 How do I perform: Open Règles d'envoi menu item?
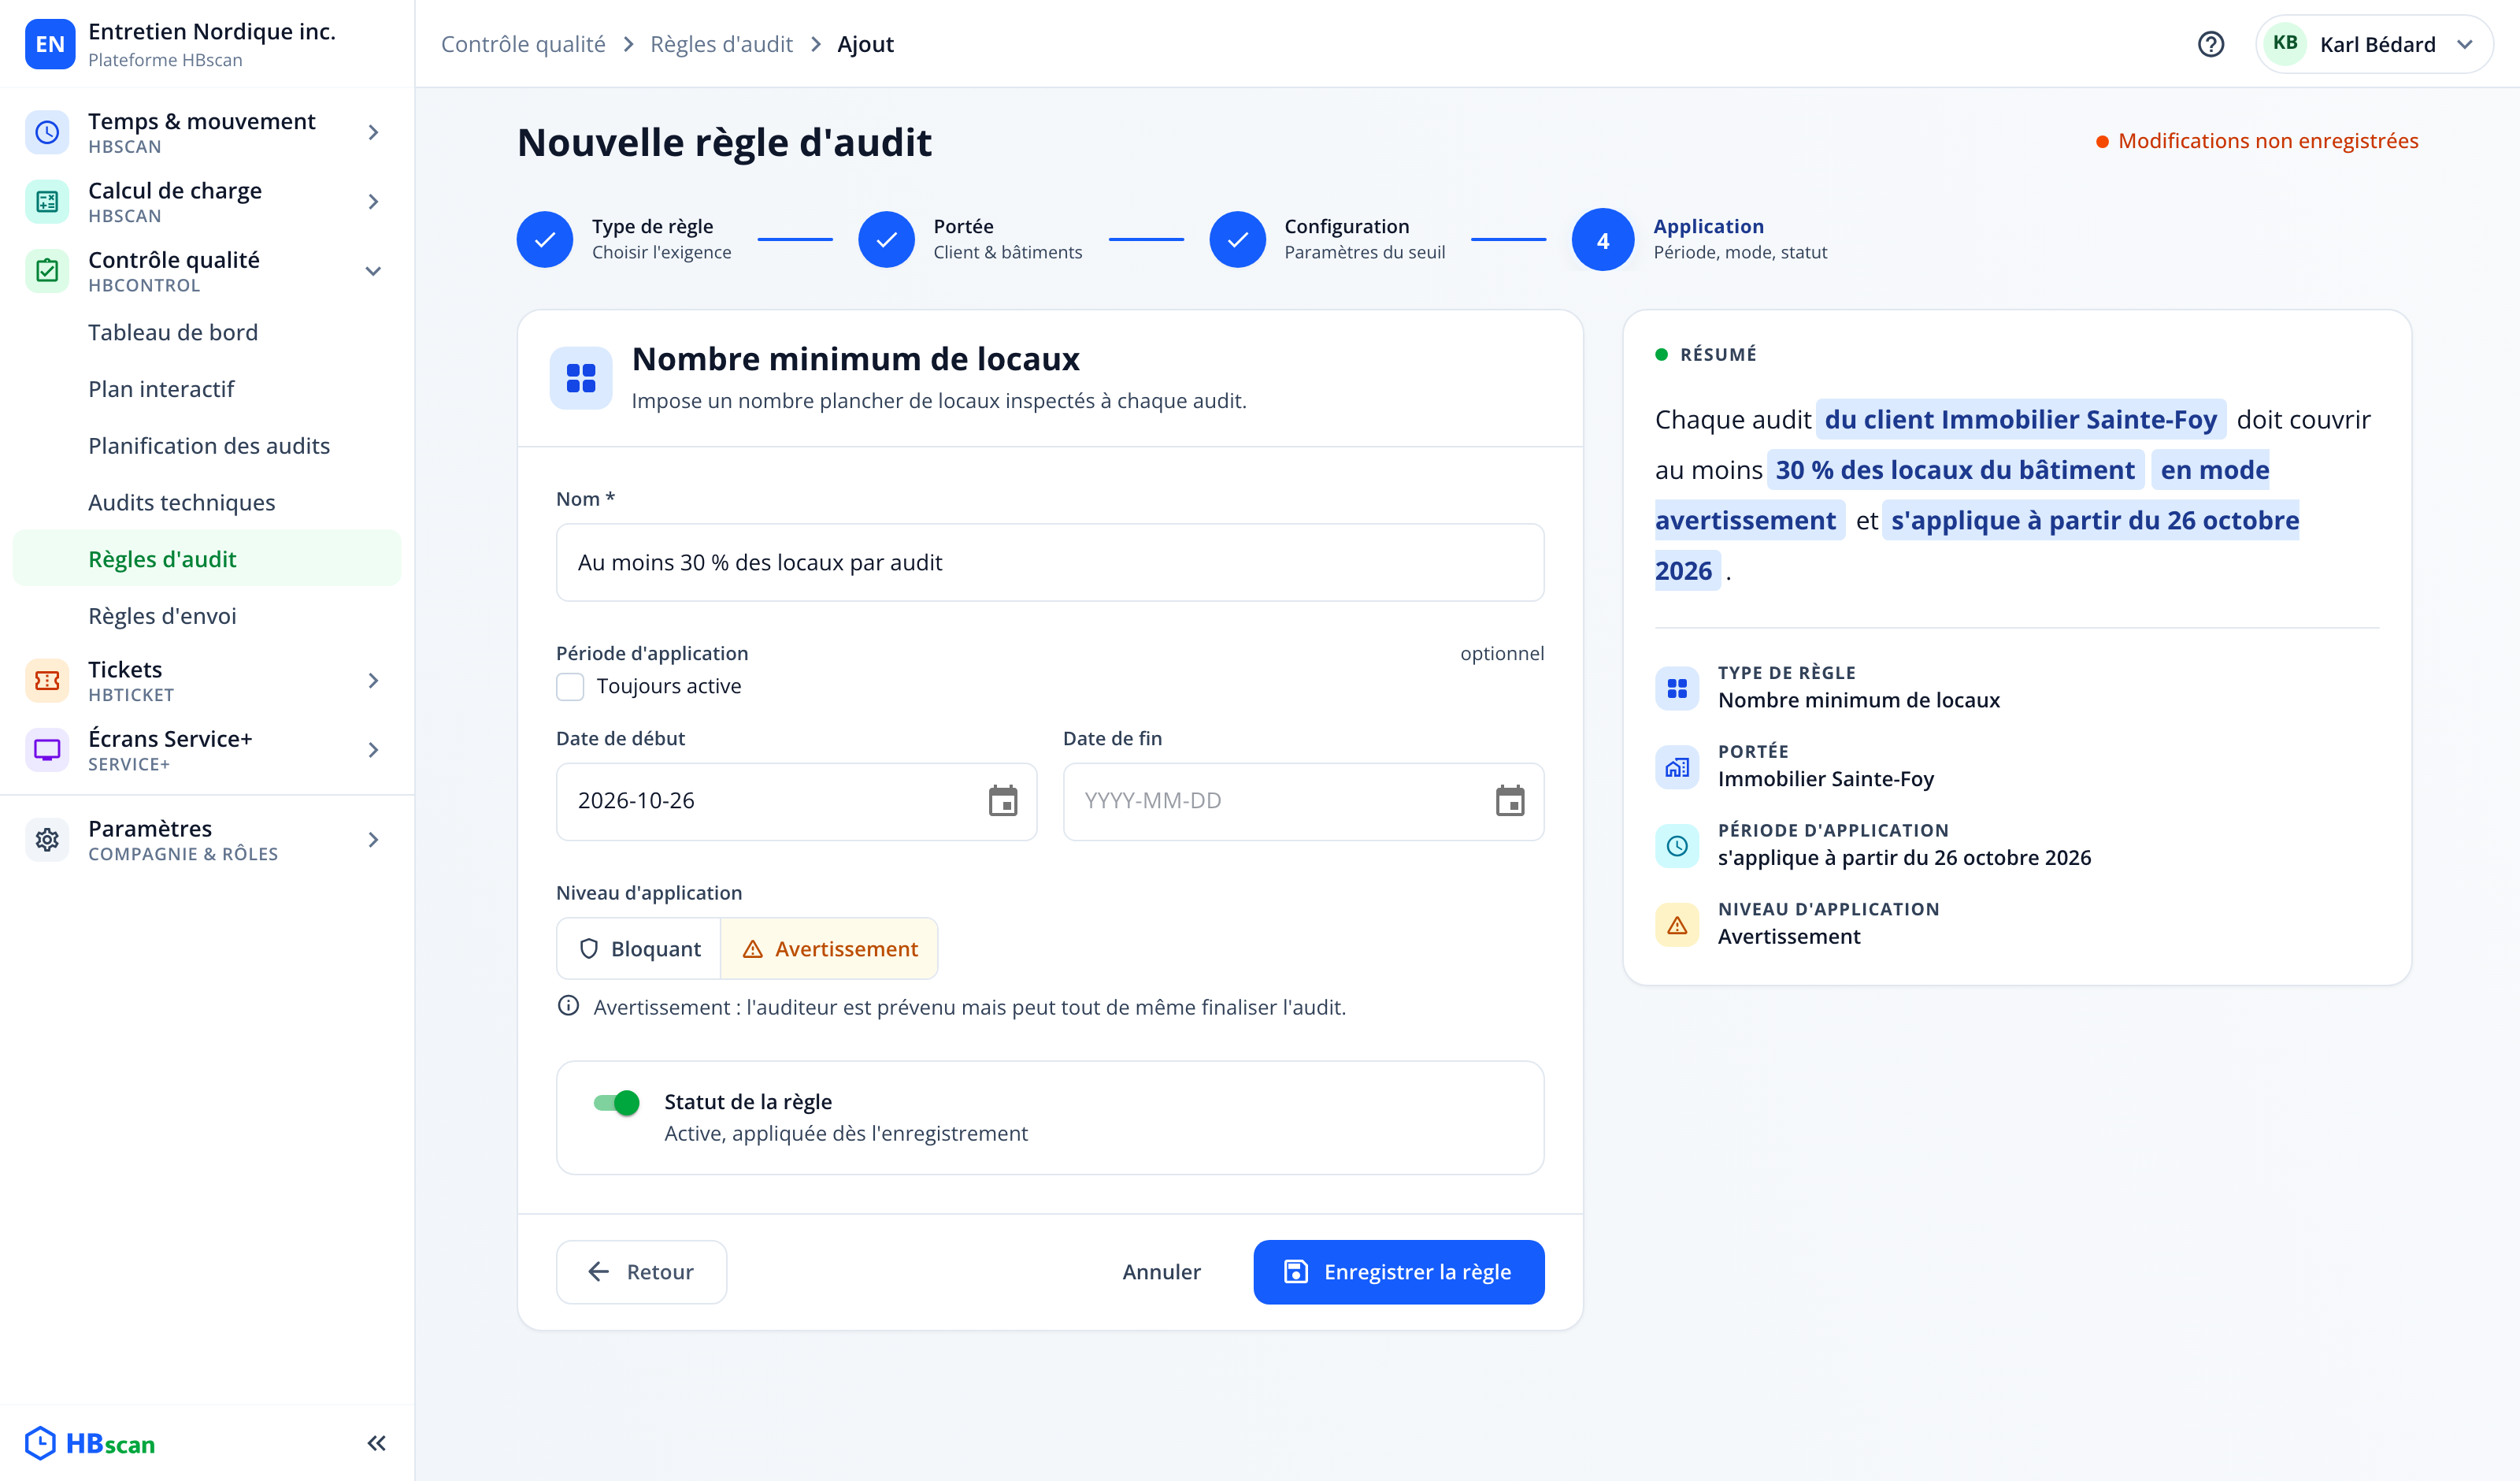(x=207, y=615)
